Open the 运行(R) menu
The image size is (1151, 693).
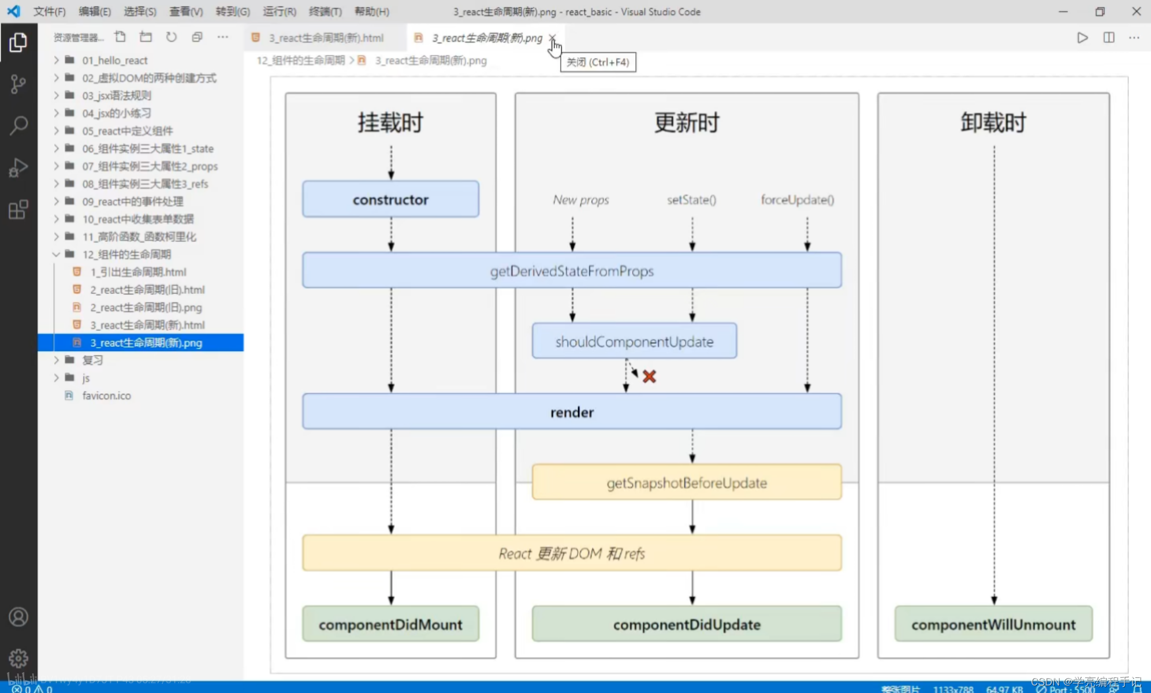click(x=280, y=12)
